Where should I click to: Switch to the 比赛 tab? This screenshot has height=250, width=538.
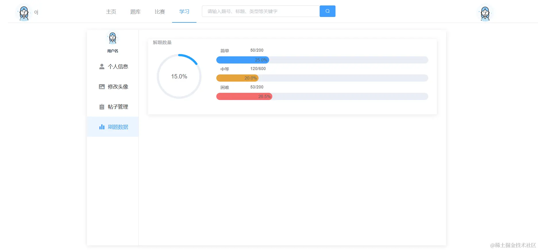coord(160,12)
